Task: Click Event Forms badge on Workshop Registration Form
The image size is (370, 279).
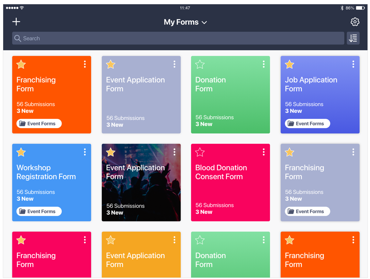Action: point(38,211)
